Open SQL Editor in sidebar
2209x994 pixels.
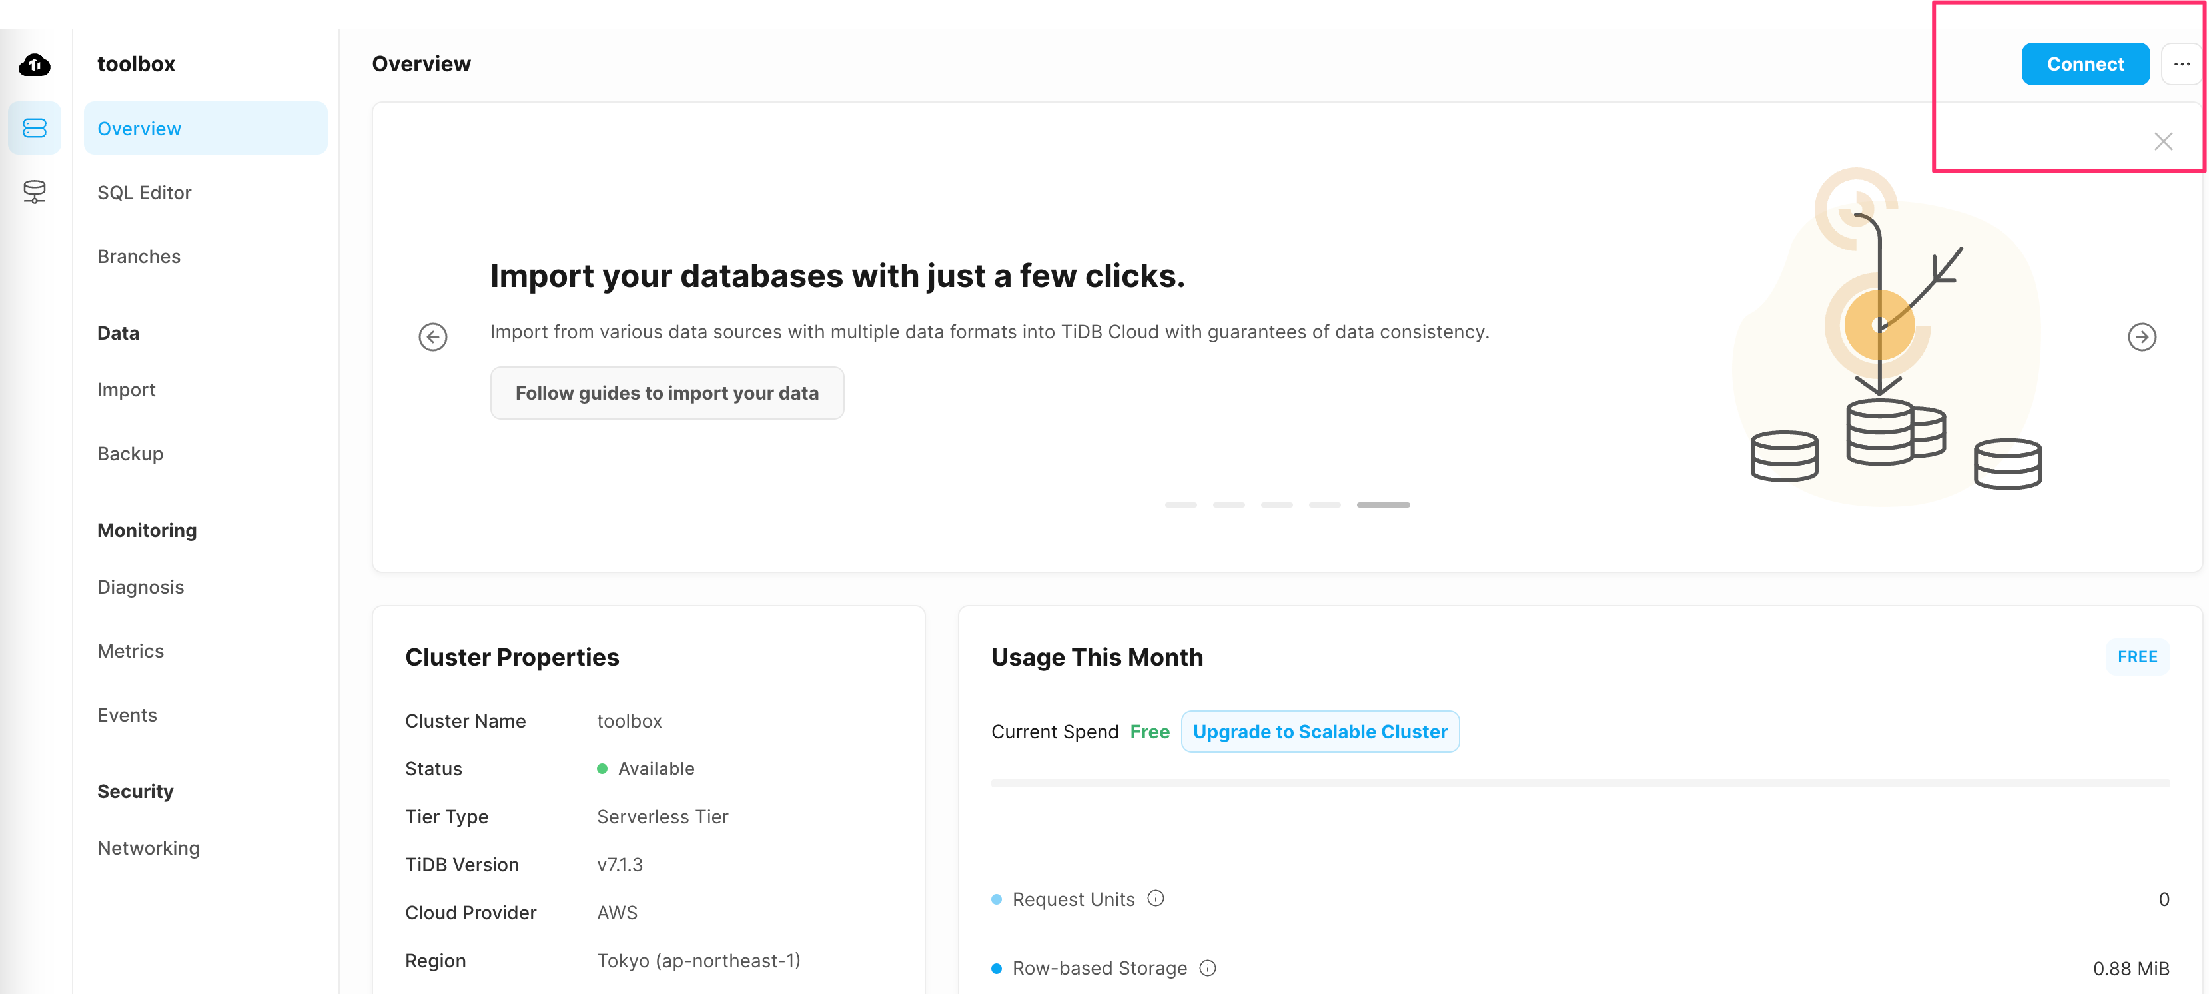(144, 192)
